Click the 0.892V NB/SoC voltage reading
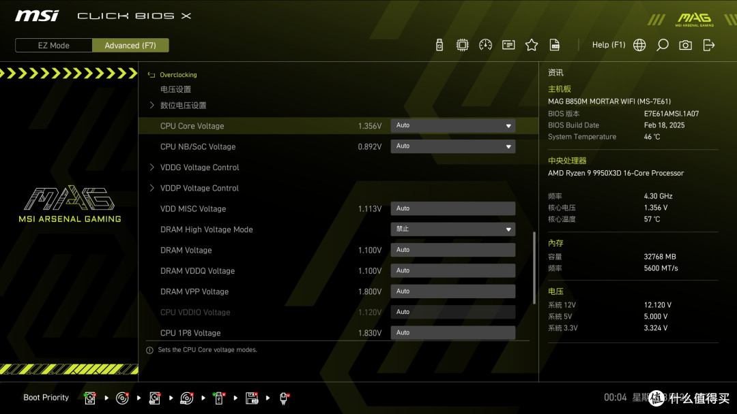The width and height of the screenshot is (737, 414). point(370,147)
